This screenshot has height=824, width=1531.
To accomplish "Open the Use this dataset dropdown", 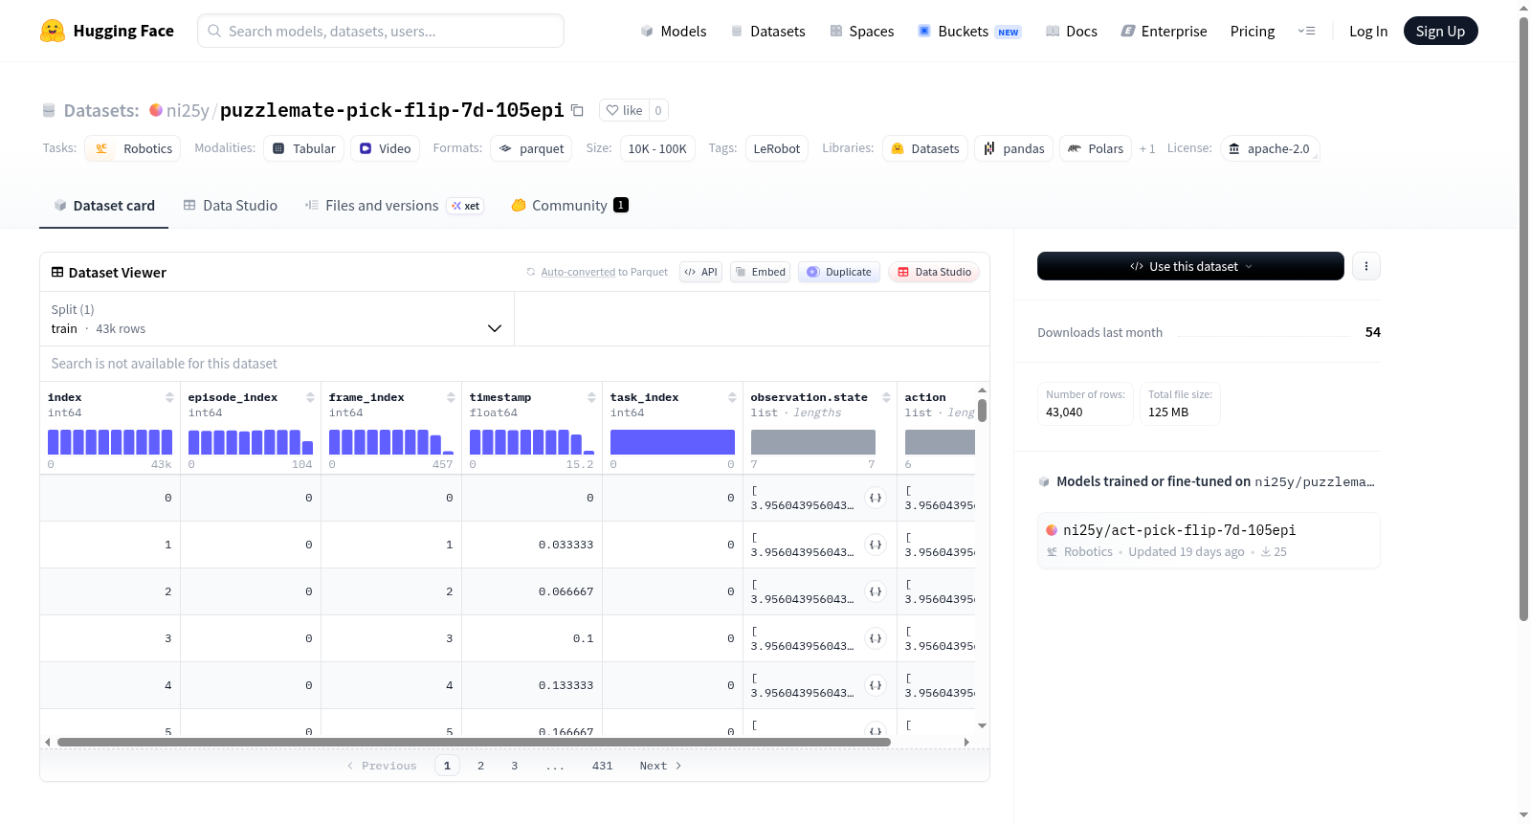I will click(x=1190, y=266).
